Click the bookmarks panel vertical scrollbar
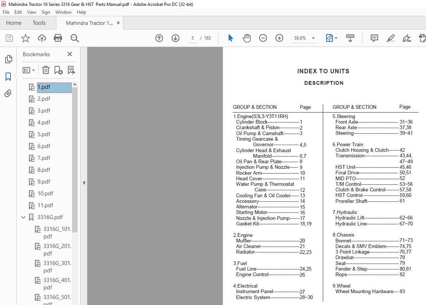This screenshot has height=305, width=426. pyautogui.click(x=75, y=160)
